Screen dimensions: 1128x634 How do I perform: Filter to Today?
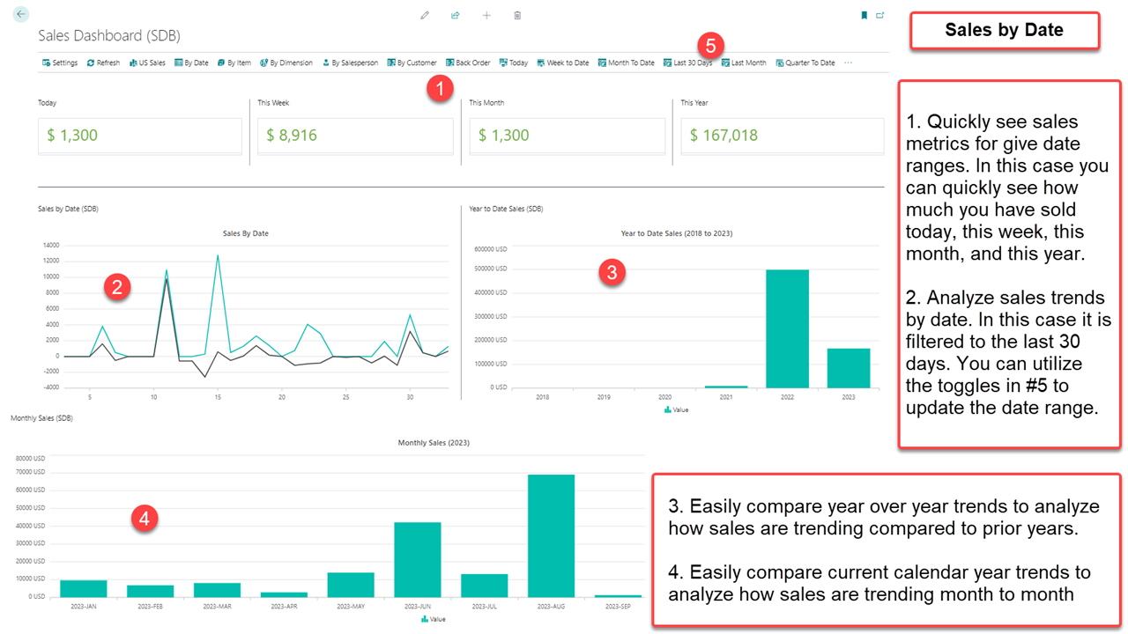(514, 63)
